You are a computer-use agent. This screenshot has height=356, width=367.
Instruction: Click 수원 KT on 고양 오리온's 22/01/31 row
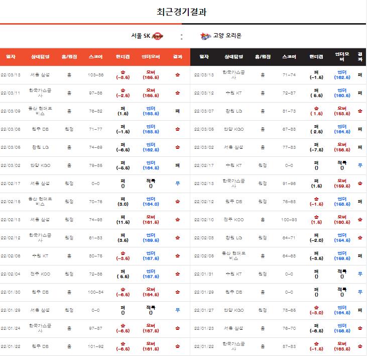[x=233, y=274]
